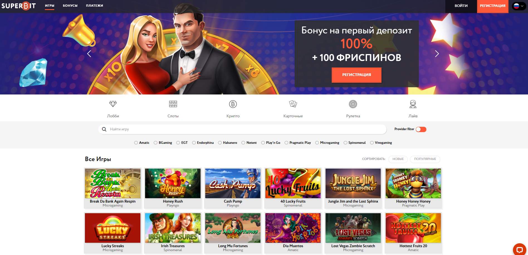This screenshot has width=528, height=255.
Task: Select the Slots 777 icon category
Action: point(173,104)
